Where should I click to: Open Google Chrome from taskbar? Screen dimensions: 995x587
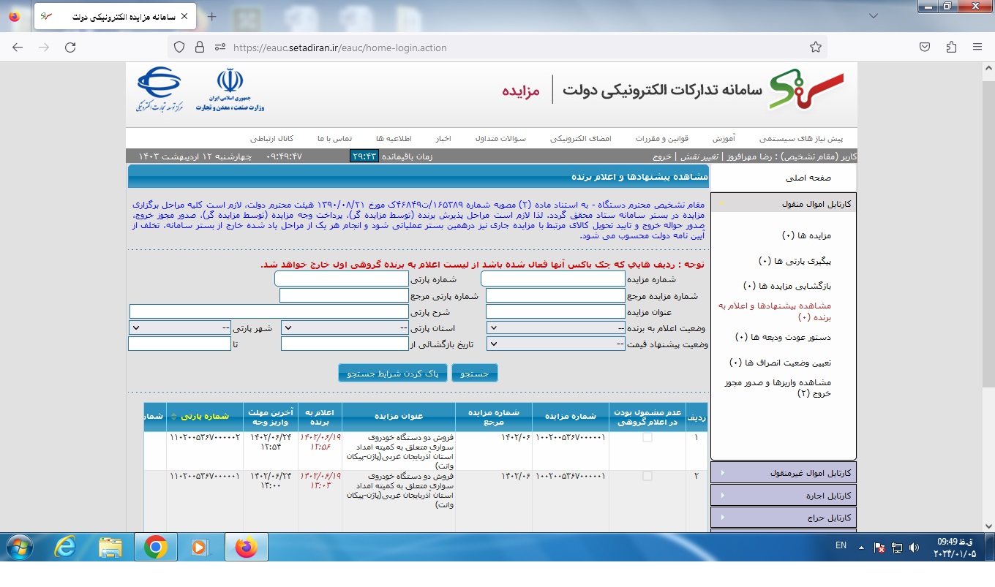click(156, 547)
